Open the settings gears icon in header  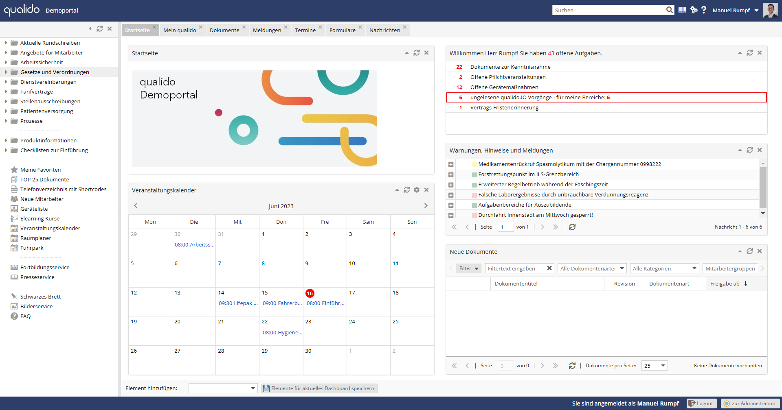click(694, 10)
